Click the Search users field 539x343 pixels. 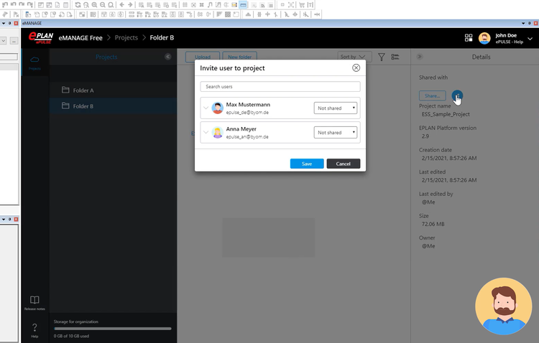(x=280, y=87)
